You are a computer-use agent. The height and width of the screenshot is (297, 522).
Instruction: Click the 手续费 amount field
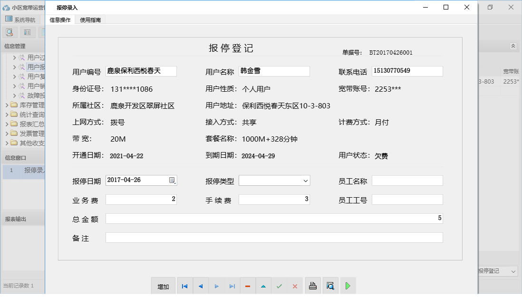tap(274, 200)
